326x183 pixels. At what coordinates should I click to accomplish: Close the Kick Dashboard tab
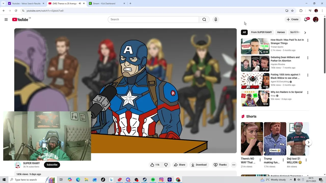(124, 4)
